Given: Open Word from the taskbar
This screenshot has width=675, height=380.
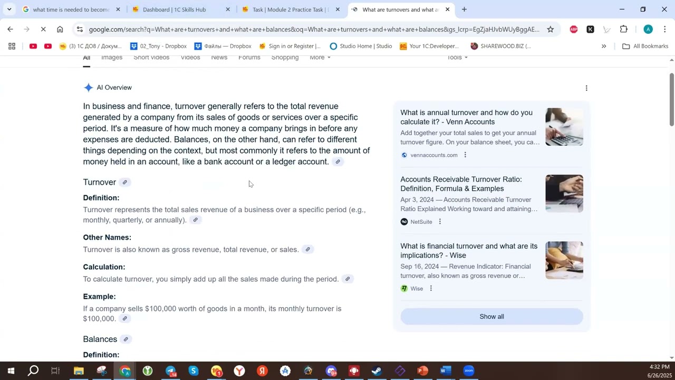Looking at the screenshot, I should 446,370.
